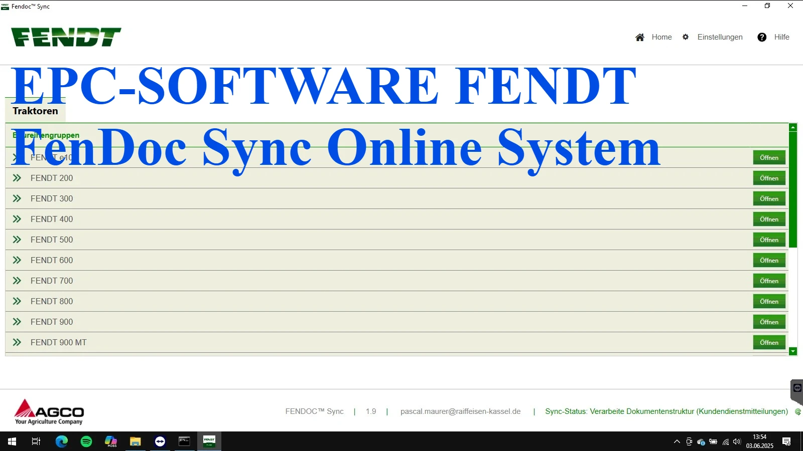Expand the FENDT 500 series row
This screenshot has height=451, width=803.
pos(17,240)
